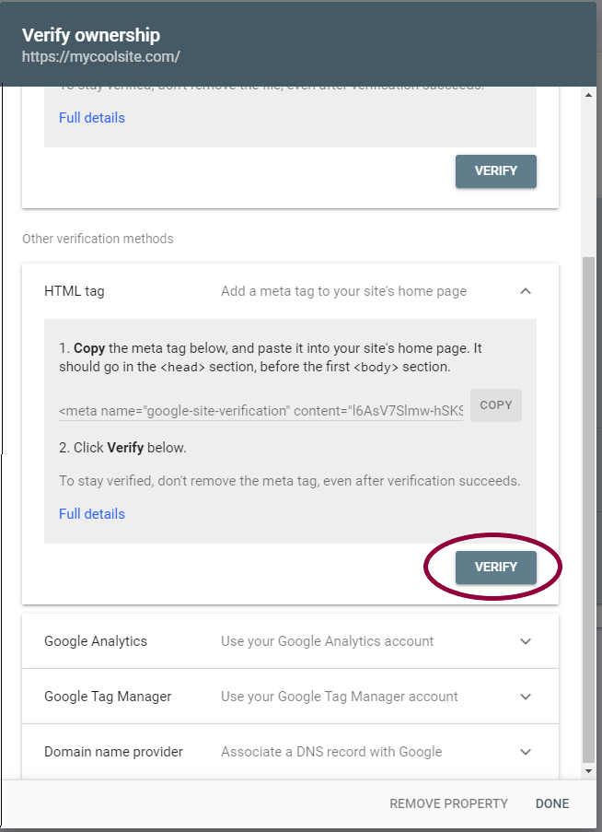Screen dimensions: 602x832
Task: Expand the Google Analytics chevron
Action: point(526,641)
